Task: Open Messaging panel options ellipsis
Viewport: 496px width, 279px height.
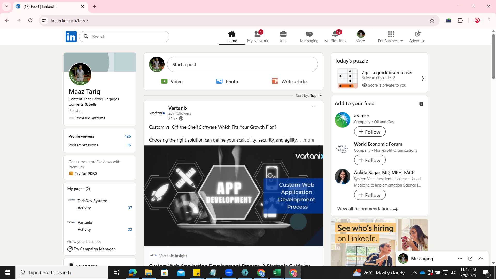Action: tap(460, 259)
